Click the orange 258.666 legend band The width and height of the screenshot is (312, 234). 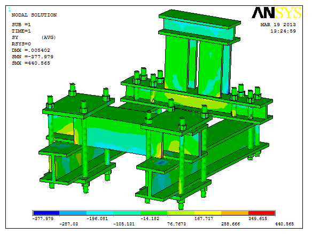click(x=235, y=213)
